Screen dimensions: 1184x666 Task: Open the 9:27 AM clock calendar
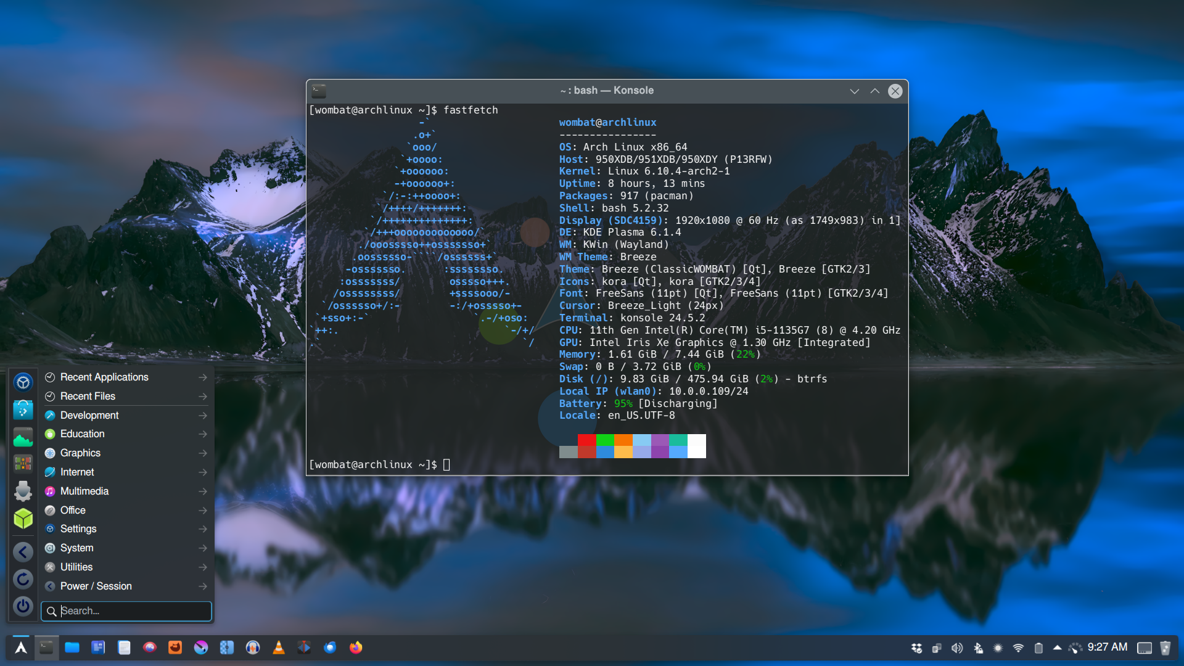coord(1108,647)
